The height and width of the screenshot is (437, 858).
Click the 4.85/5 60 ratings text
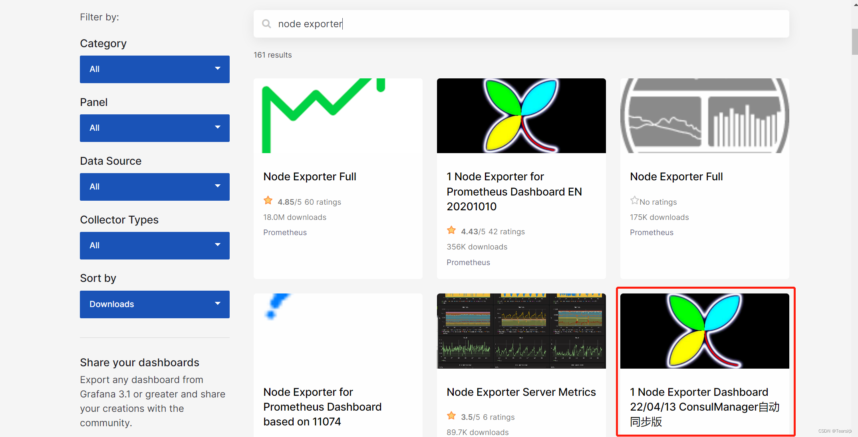pos(310,202)
